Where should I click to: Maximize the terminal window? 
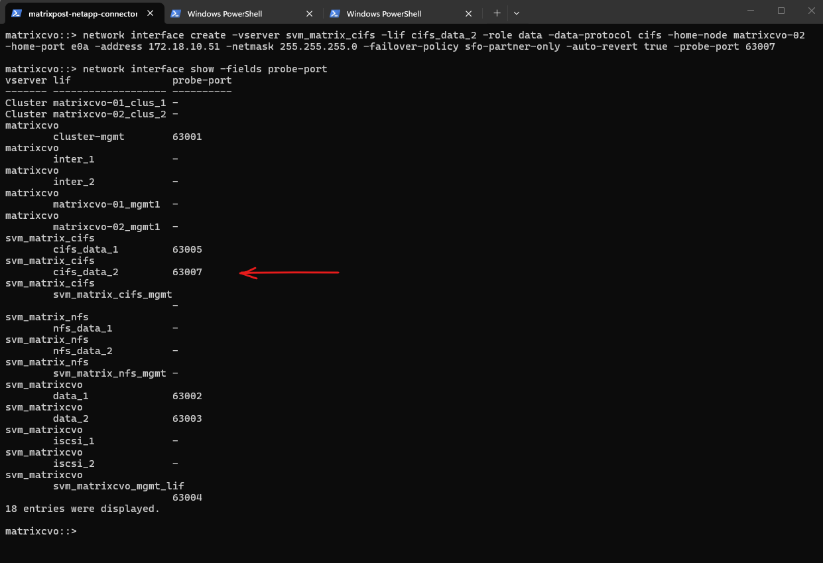pyautogui.click(x=781, y=11)
